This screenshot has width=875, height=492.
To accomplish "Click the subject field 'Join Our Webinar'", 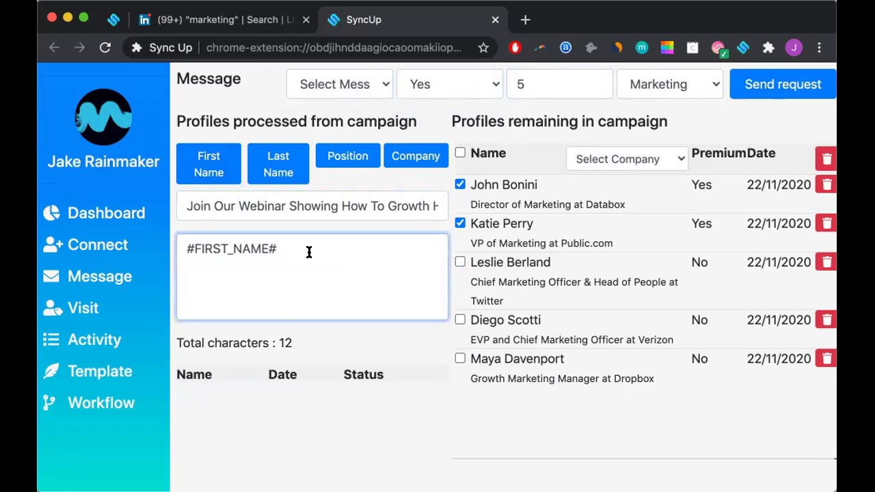I will click(x=312, y=206).
